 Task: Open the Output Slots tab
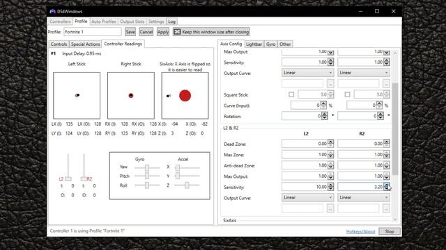click(132, 22)
